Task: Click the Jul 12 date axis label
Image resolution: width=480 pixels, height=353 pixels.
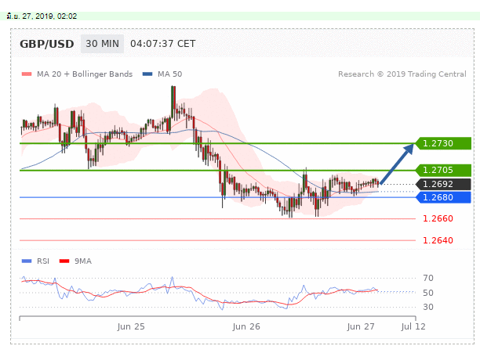Action: 413,326
